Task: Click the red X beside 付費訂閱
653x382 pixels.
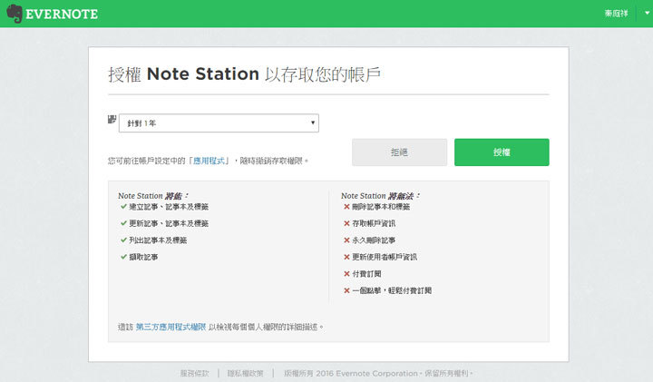Action: tap(346, 274)
